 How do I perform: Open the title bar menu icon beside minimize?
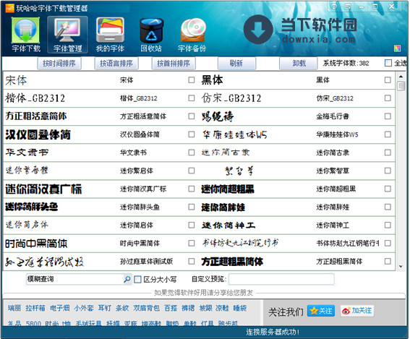tap(348, 7)
